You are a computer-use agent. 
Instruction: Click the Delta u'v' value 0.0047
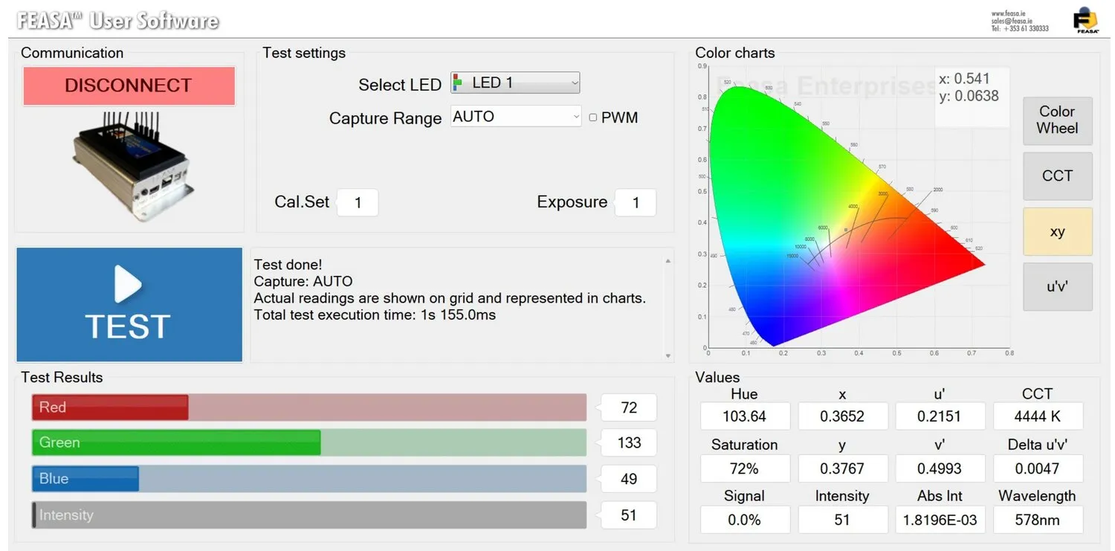[x=1038, y=468]
